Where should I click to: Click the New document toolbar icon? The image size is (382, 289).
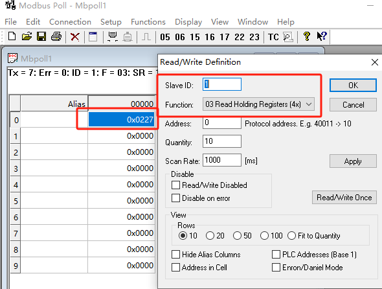click(x=12, y=36)
